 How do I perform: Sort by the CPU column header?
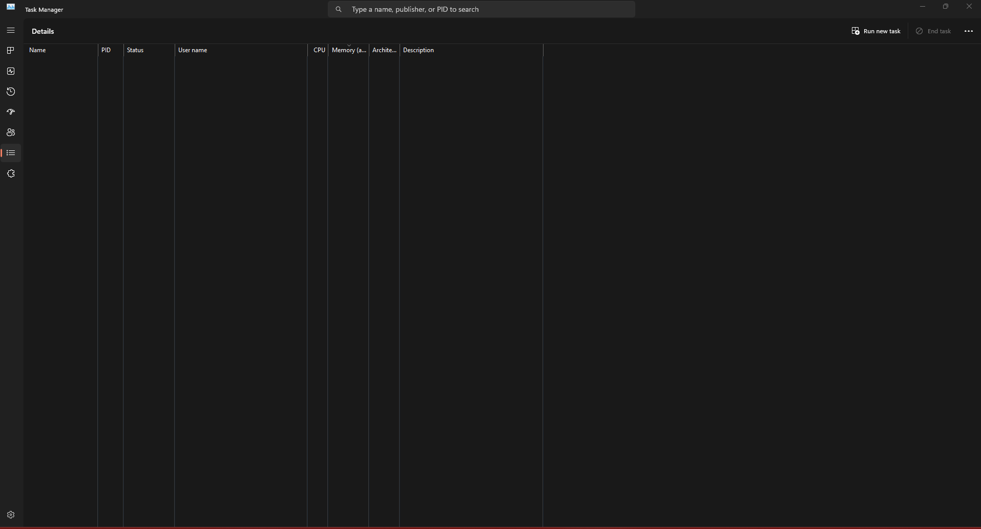point(318,50)
